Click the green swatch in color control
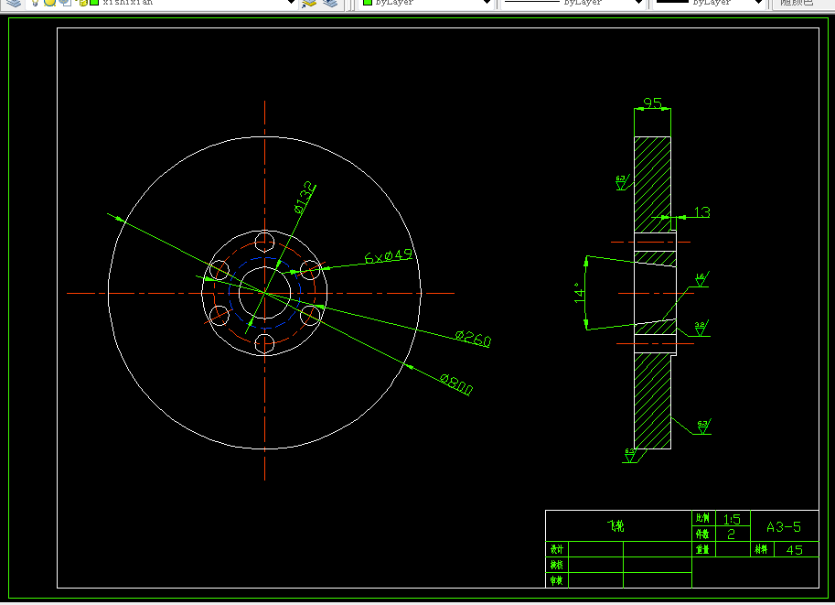Screen dimensions: 835x605 tap(368, 3)
